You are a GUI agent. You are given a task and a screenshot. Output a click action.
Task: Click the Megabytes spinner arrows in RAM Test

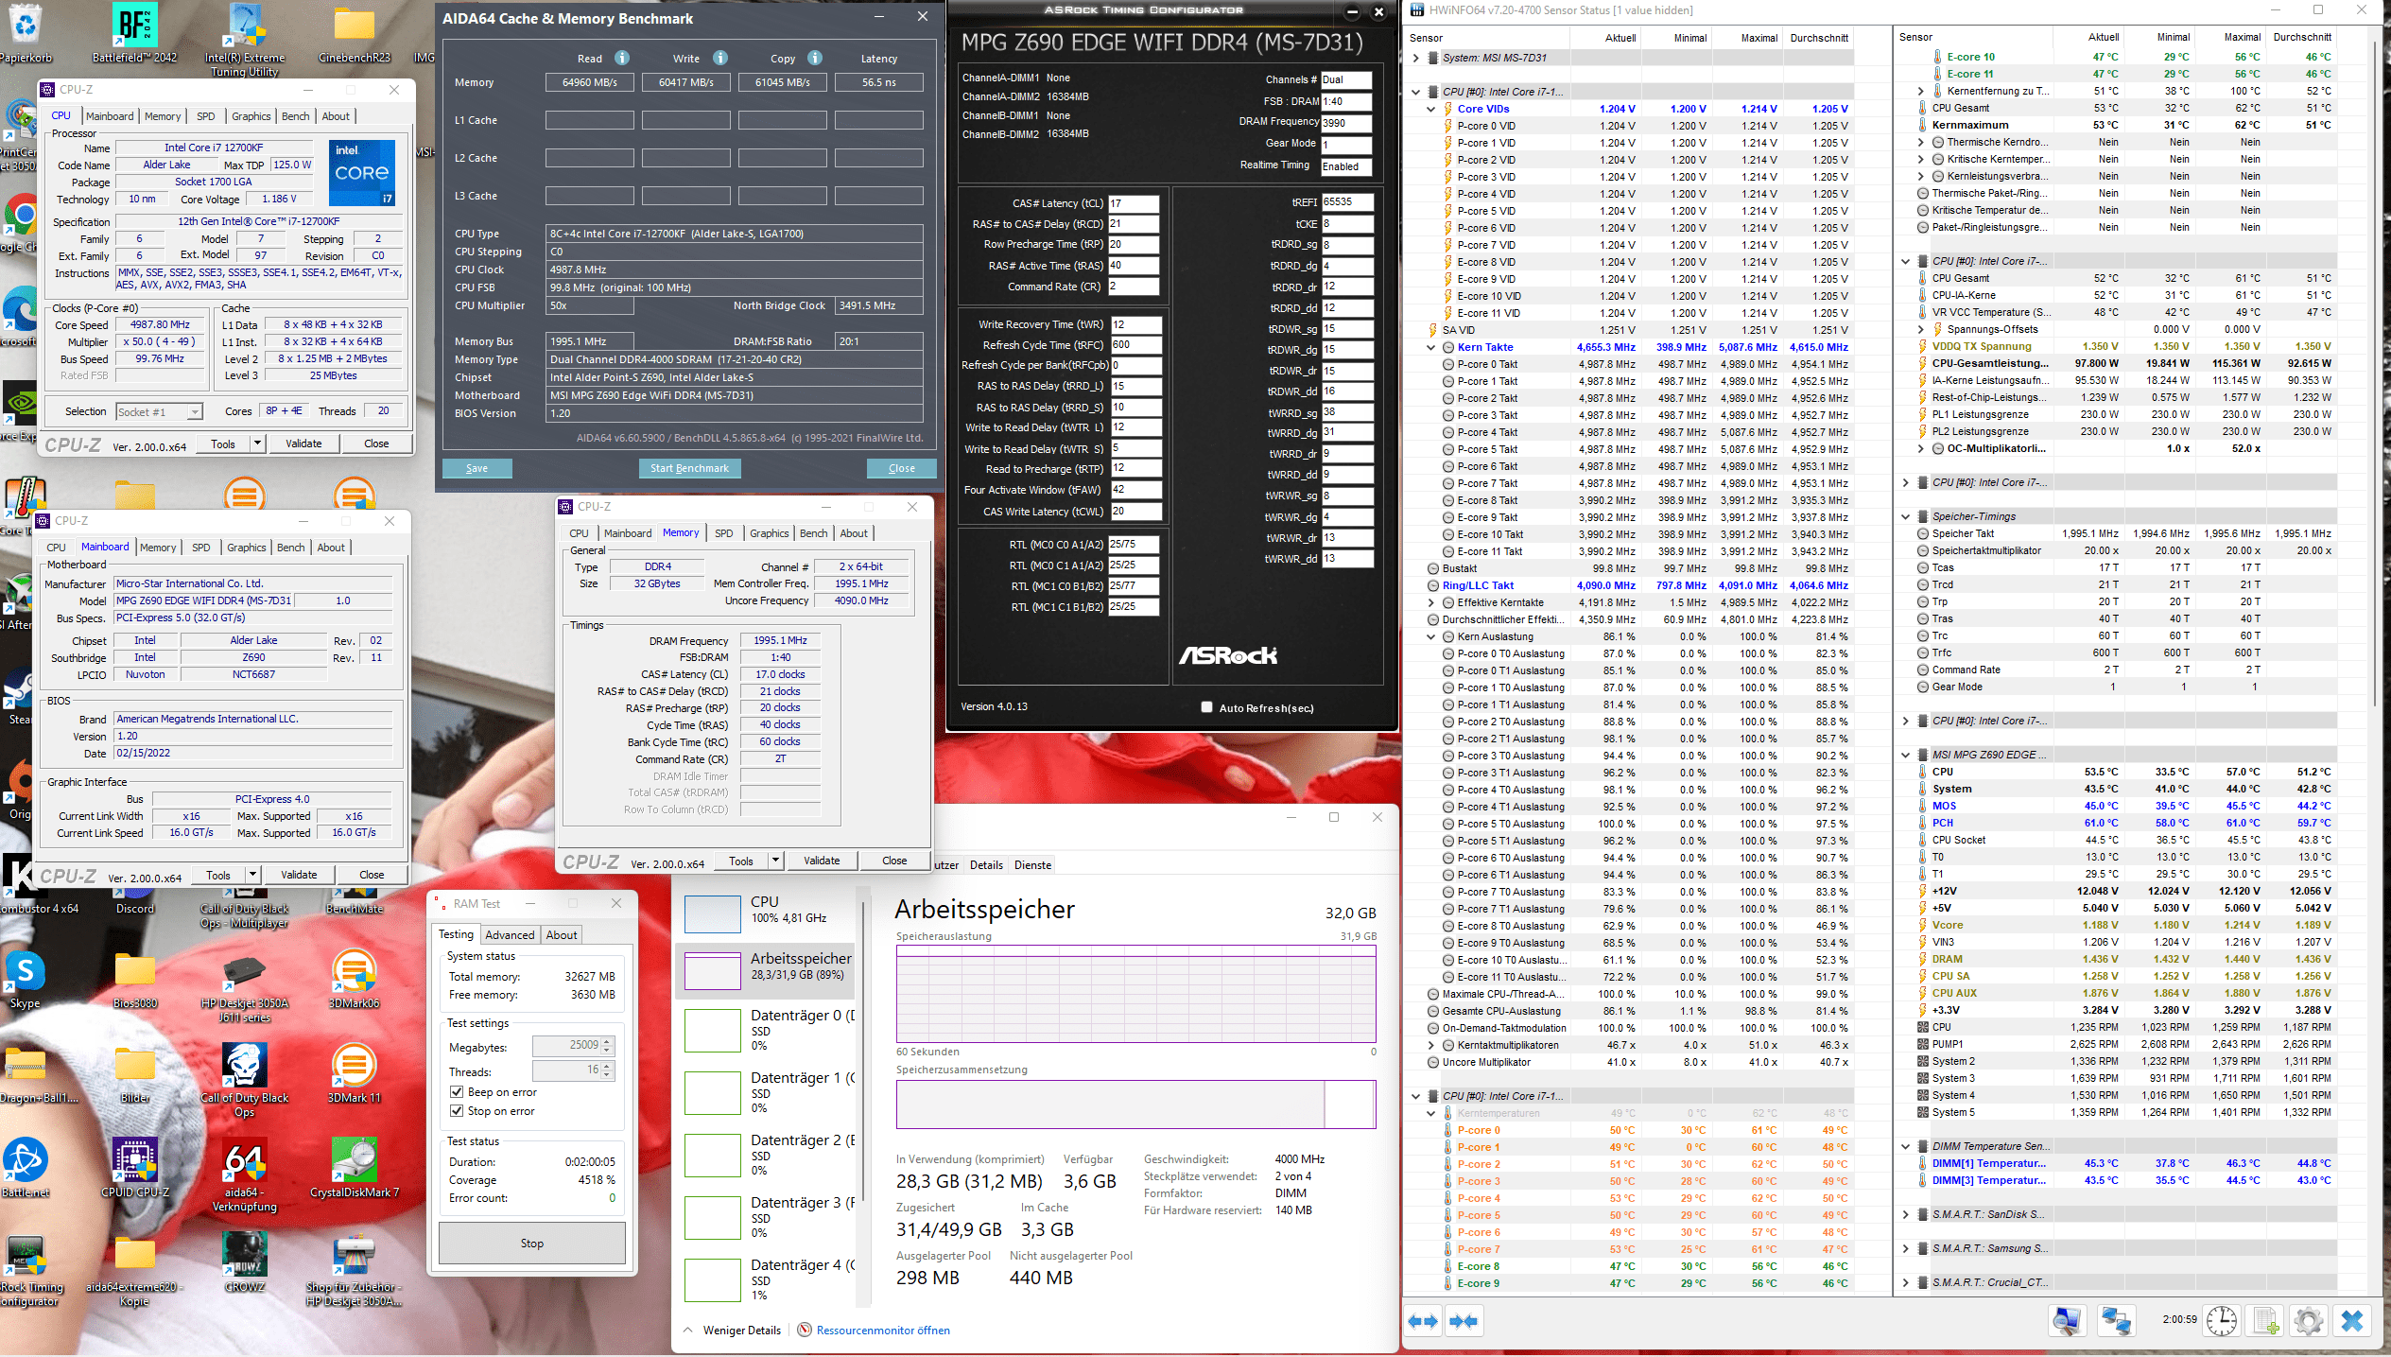[607, 1046]
